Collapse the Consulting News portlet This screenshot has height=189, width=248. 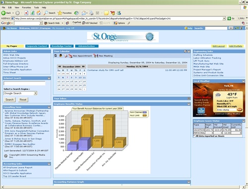point(49,107)
